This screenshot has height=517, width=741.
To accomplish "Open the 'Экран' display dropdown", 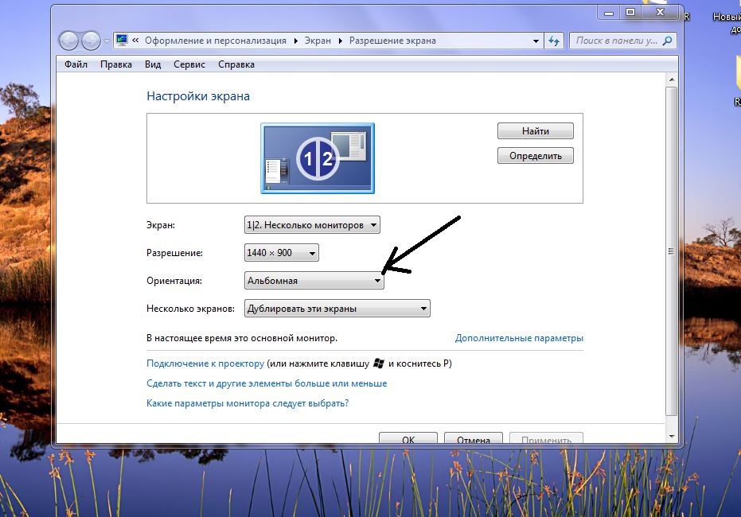I will 312,225.
